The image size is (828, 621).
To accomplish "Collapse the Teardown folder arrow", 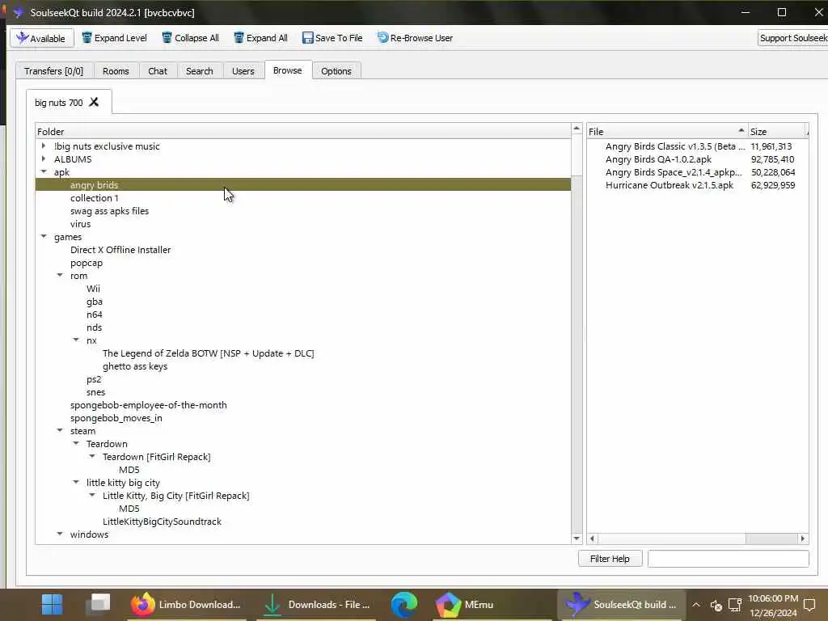I will tap(76, 444).
